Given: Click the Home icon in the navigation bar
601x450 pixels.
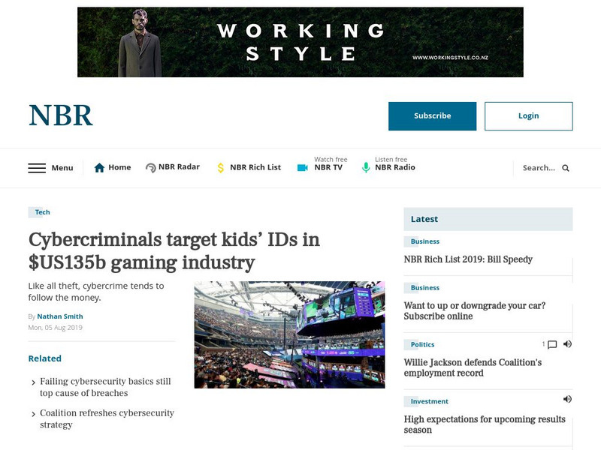Looking at the screenshot, I should [98, 167].
